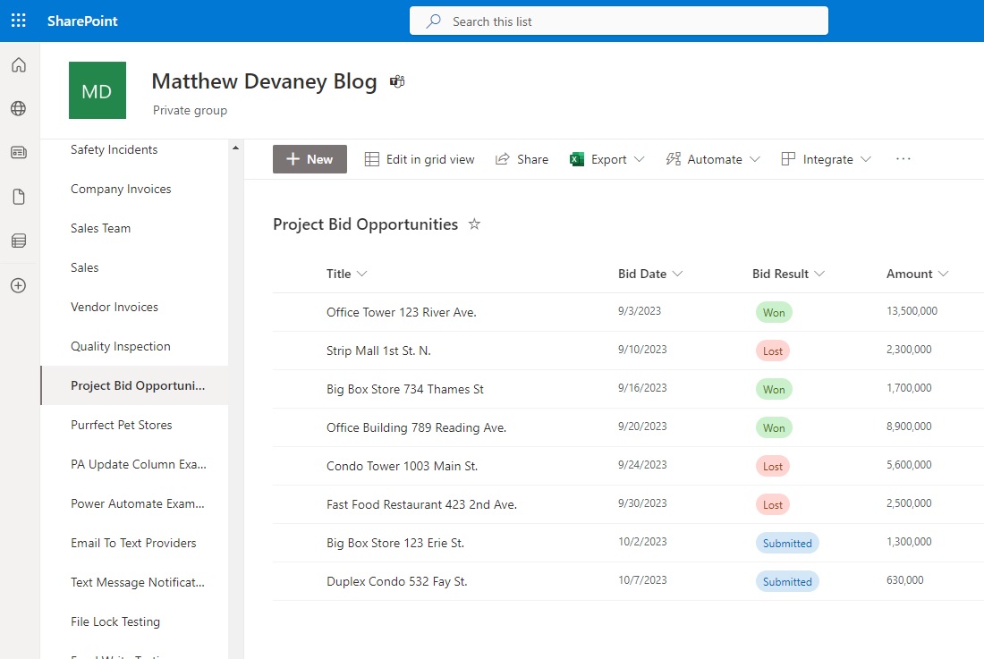Open Edit in grid view
The image size is (984, 659).
420,158
